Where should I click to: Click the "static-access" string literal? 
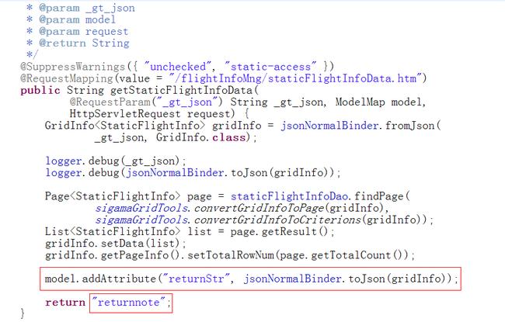[270, 67]
